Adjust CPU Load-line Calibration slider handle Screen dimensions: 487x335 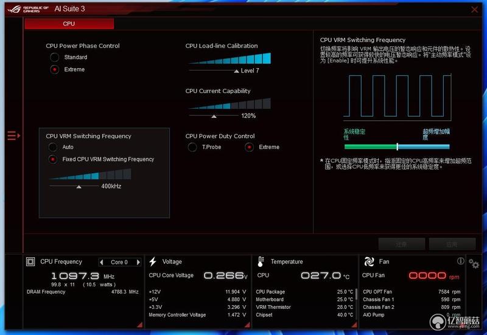click(236, 71)
